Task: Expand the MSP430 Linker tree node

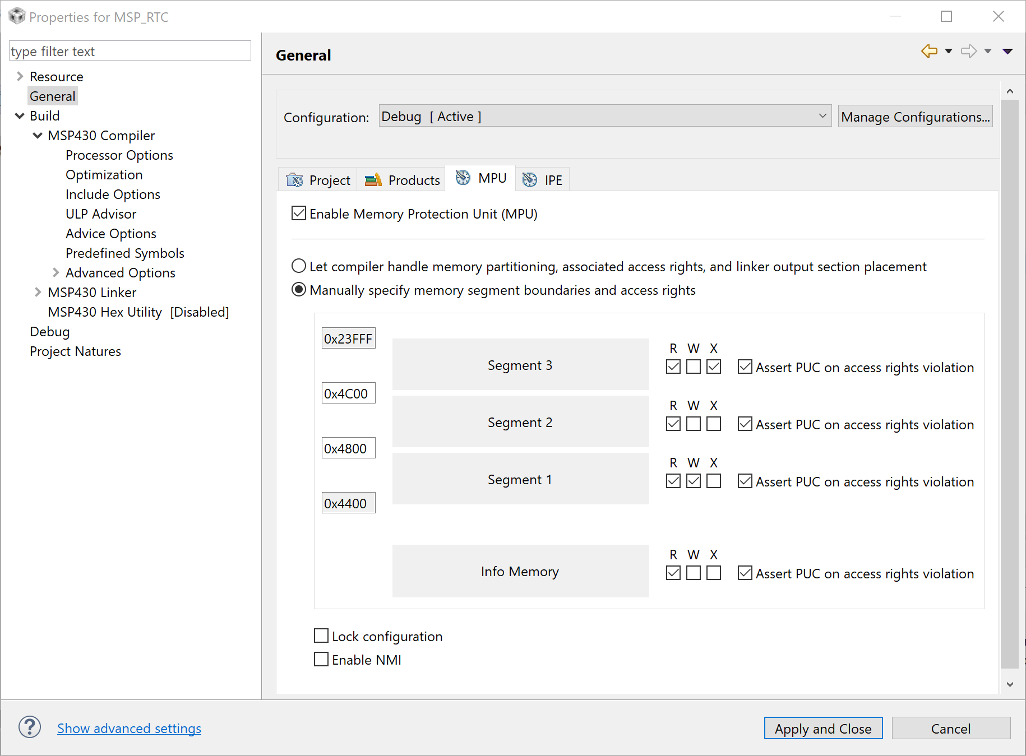Action: coord(38,292)
